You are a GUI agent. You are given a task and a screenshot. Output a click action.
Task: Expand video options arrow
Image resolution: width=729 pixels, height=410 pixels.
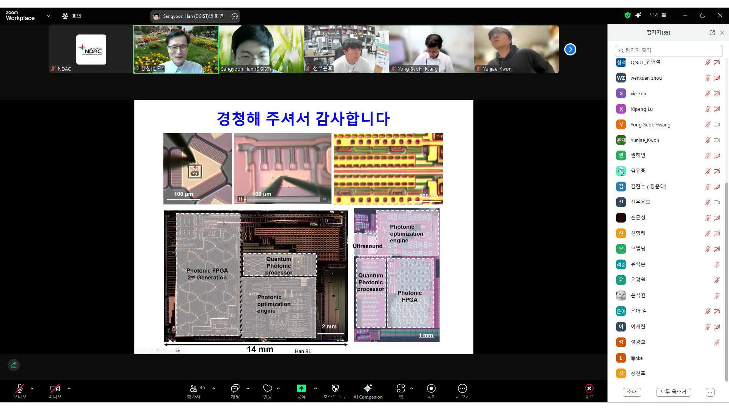tap(69, 388)
